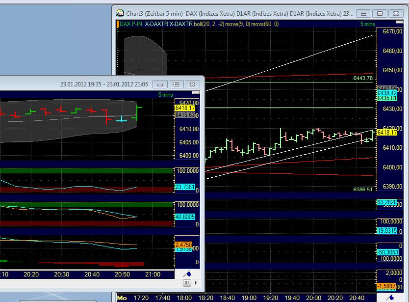The height and width of the screenshot is (302, 409).
Task: Click the orange square icon beside DAX P-IN
Action: coord(117,23)
